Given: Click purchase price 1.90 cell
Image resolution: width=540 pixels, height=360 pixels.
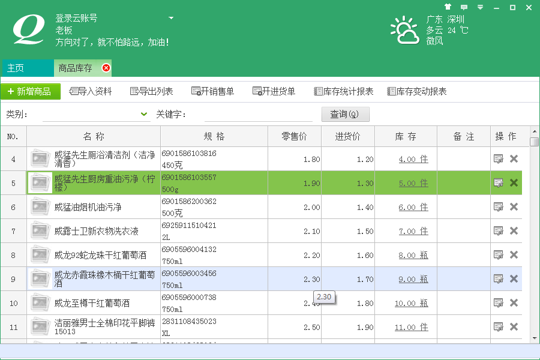Looking at the screenshot, I should click(x=365, y=327).
